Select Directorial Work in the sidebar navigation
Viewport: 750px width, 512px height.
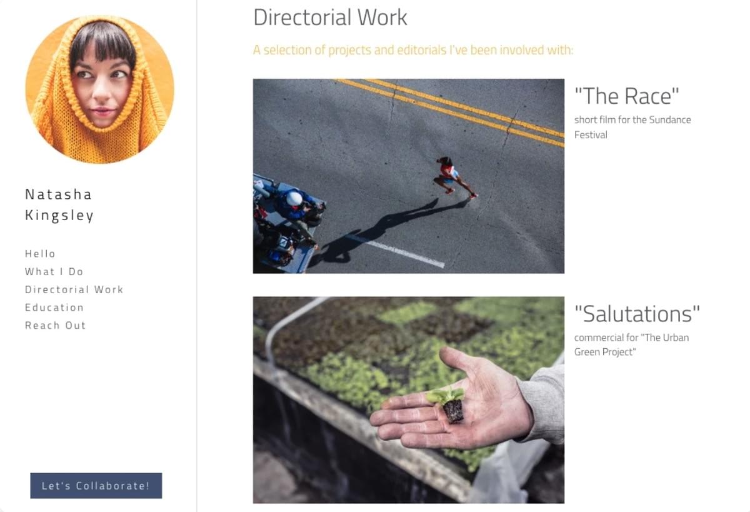point(74,289)
